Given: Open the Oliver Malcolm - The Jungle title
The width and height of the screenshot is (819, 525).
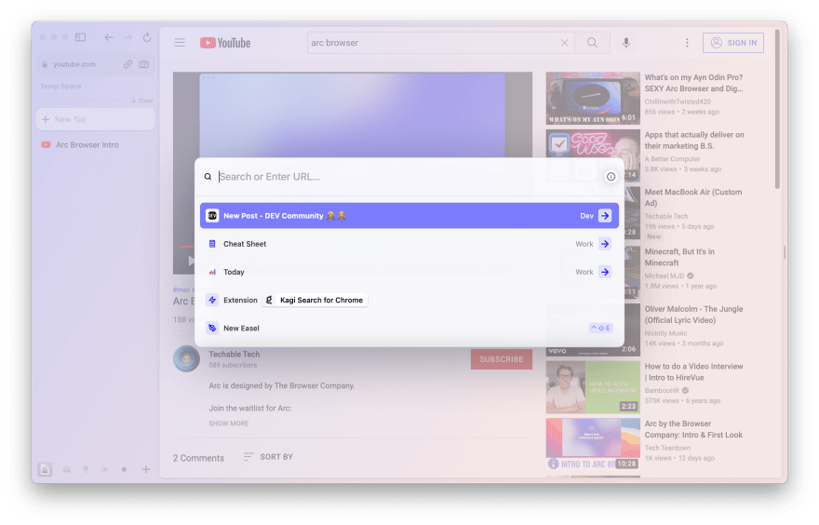Looking at the screenshot, I should 693,315.
